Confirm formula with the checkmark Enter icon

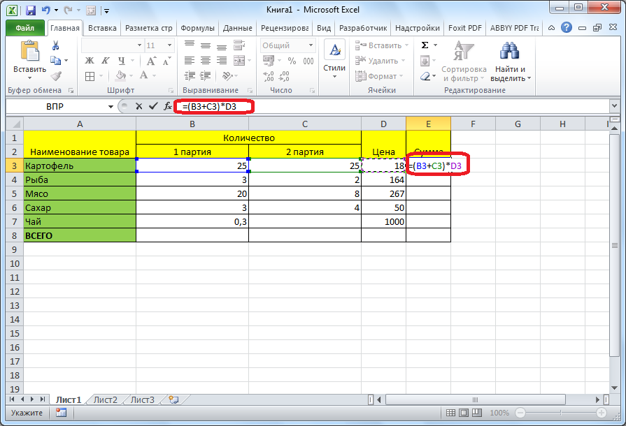[x=153, y=106]
